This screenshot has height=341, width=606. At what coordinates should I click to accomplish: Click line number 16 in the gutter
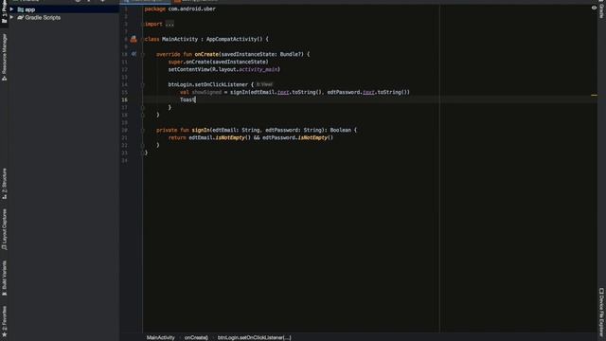124,99
